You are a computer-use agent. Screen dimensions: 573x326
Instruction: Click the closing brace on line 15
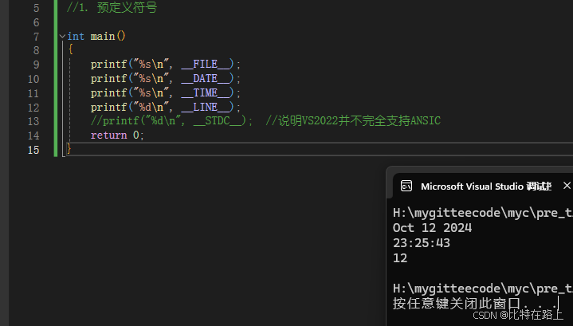(69, 148)
